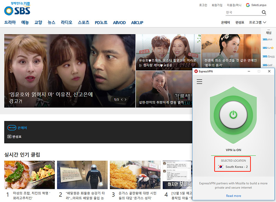Open the 교양 menu

(38, 22)
